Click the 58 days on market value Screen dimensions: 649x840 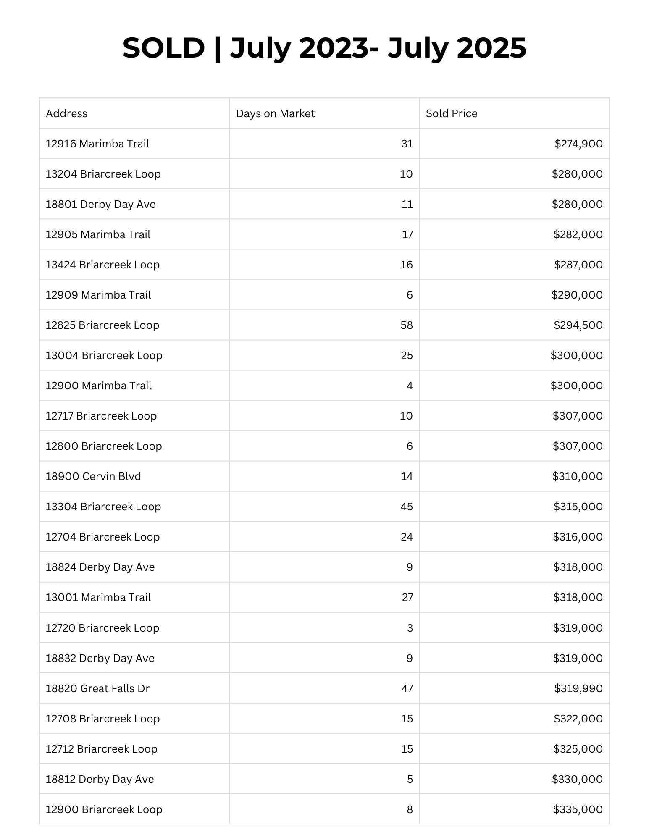point(407,325)
